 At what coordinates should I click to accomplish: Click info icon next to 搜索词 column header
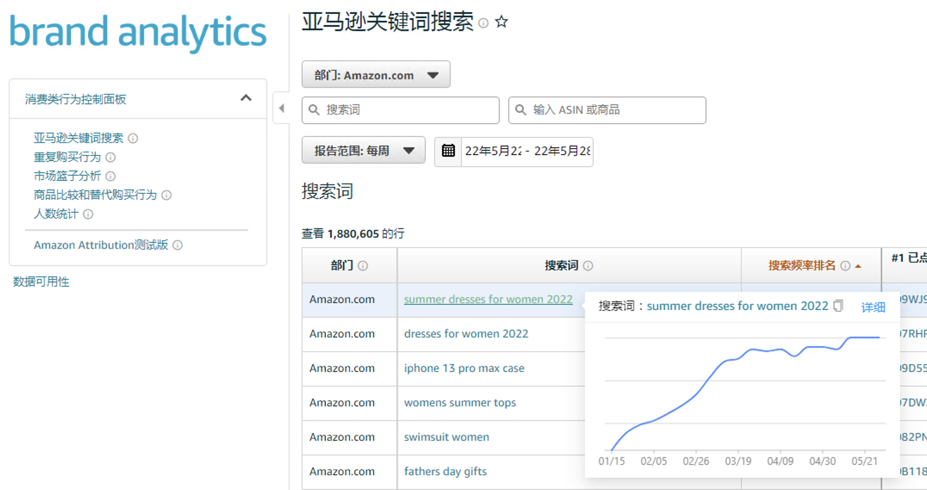click(x=588, y=266)
